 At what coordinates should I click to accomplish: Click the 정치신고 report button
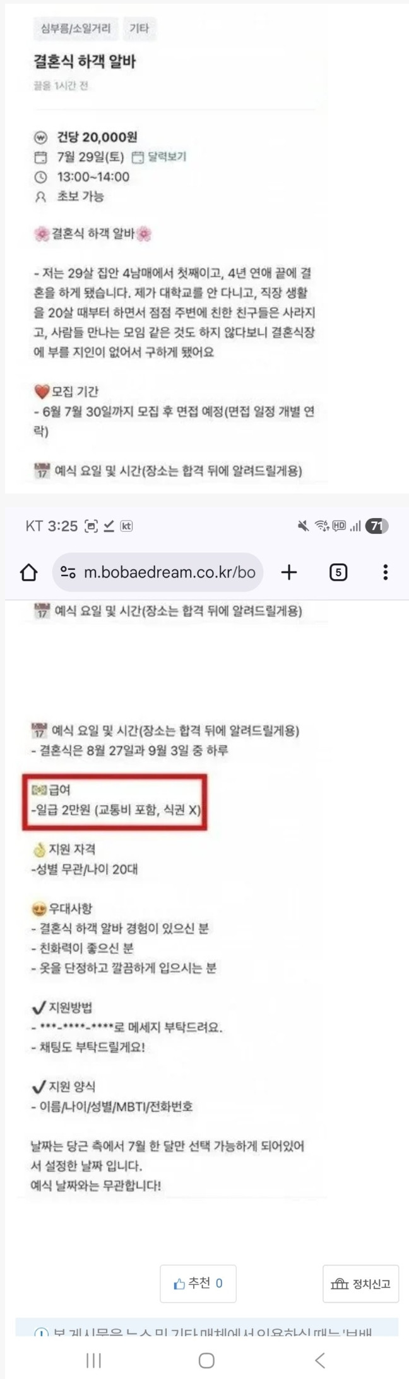361,1284
